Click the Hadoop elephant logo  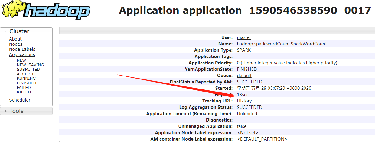click(46, 10)
